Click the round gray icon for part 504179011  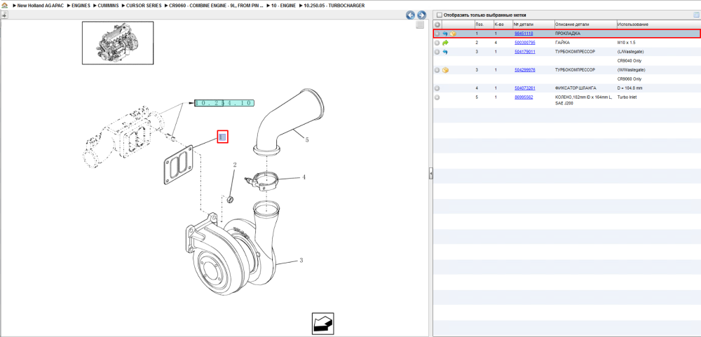click(437, 52)
